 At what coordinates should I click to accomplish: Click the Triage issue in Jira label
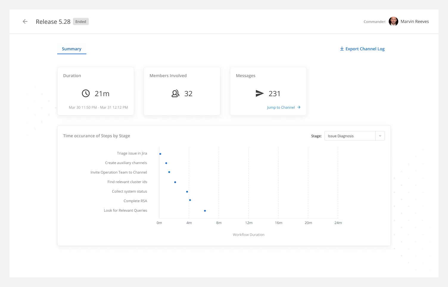pos(132,153)
